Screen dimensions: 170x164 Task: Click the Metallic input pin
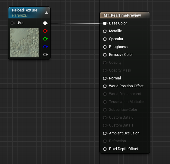tap(105, 31)
